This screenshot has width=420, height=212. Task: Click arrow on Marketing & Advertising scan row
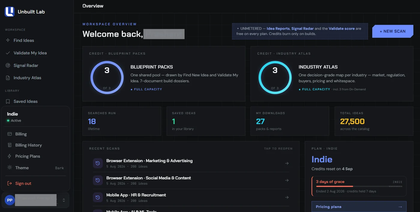pyautogui.click(x=287, y=163)
